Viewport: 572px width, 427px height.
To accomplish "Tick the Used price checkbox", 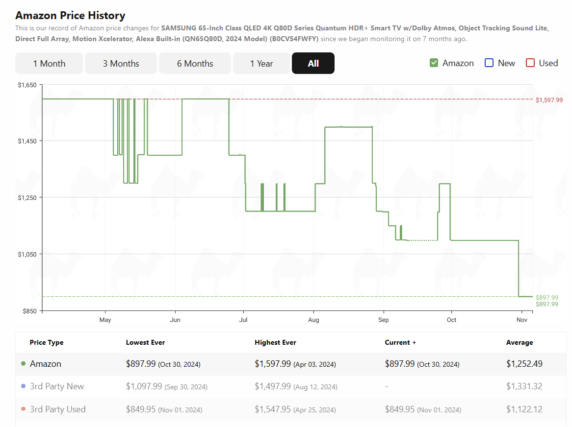I will (530, 63).
